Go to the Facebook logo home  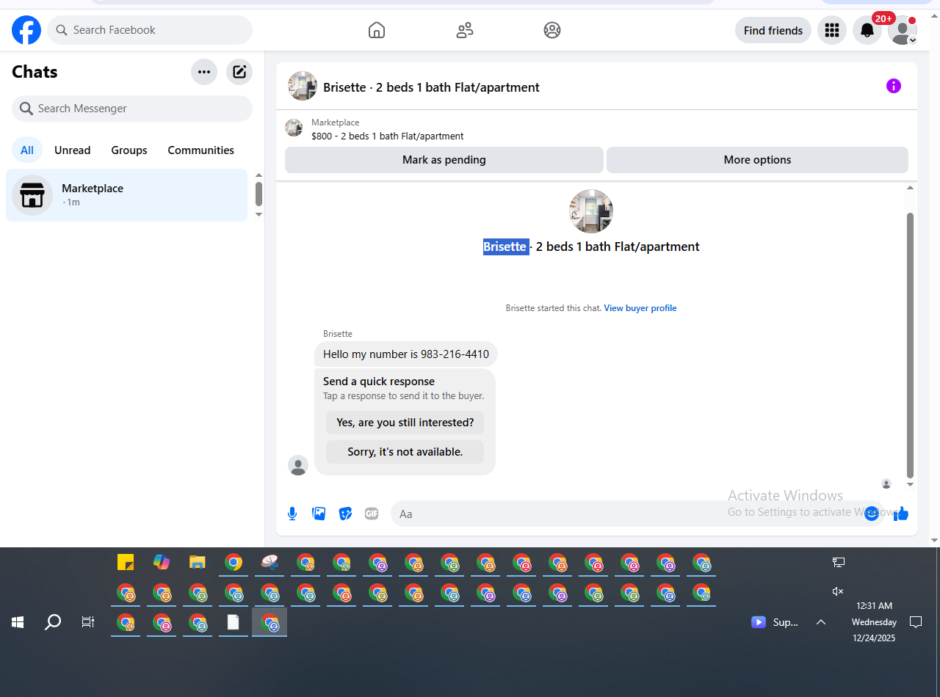click(26, 30)
